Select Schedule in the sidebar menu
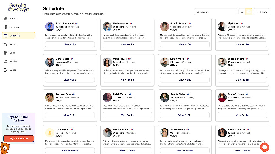This screenshot has width=275, height=154. pos(18,36)
